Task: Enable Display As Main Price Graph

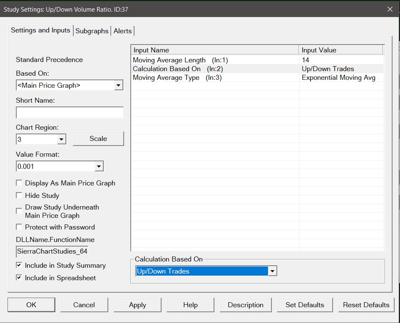Action: coord(19,183)
